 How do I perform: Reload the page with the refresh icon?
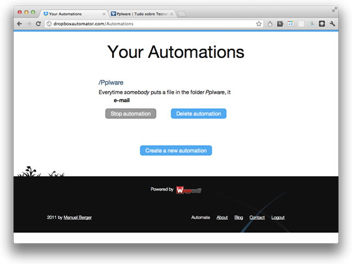(38, 24)
